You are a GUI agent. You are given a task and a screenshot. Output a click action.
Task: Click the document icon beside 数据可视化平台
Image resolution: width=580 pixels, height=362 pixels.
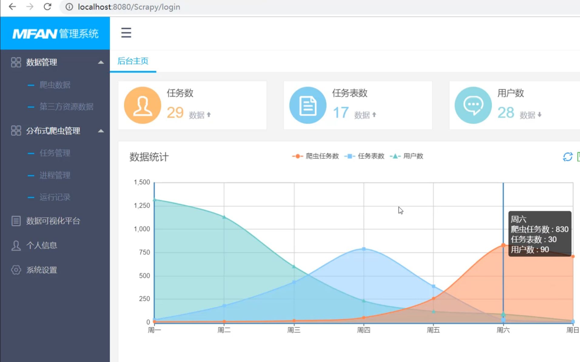16,221
